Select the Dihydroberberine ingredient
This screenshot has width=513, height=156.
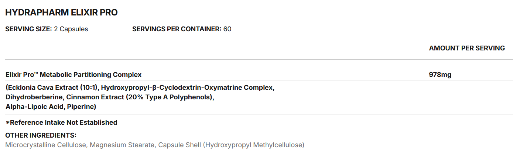(30, 97)
